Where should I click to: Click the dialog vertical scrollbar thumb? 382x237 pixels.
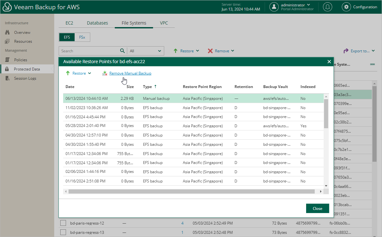pyautogui.click(x=326, y=113)
